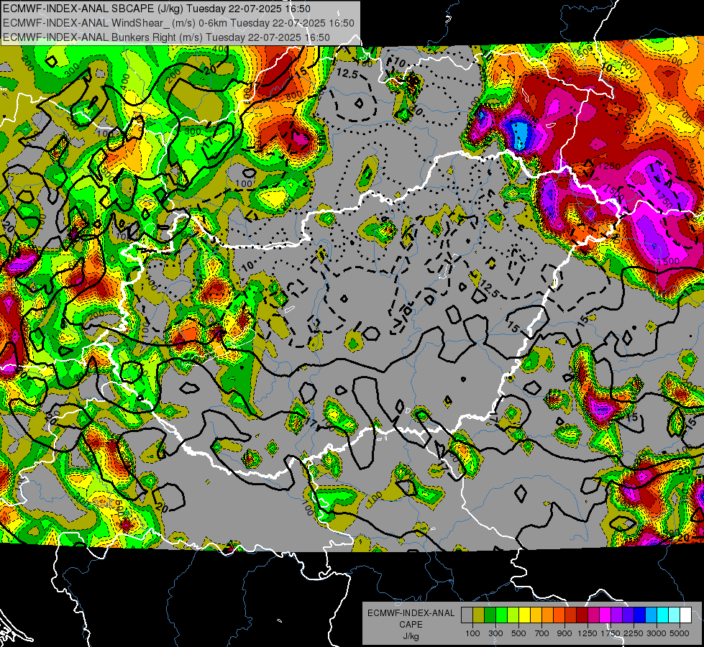The image size is (704, 647).
Task: Click the cyan legend swatch
Action: (663, 615)
